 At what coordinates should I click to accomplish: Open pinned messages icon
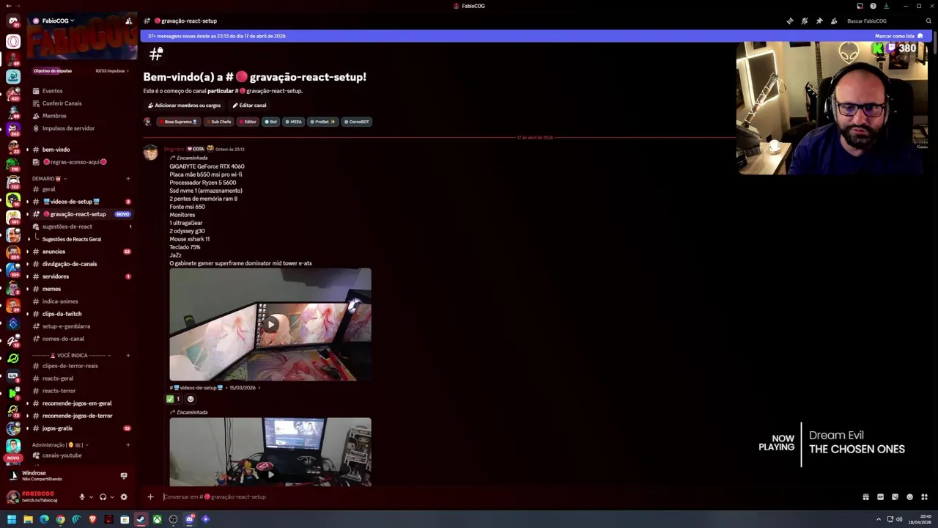819,21
